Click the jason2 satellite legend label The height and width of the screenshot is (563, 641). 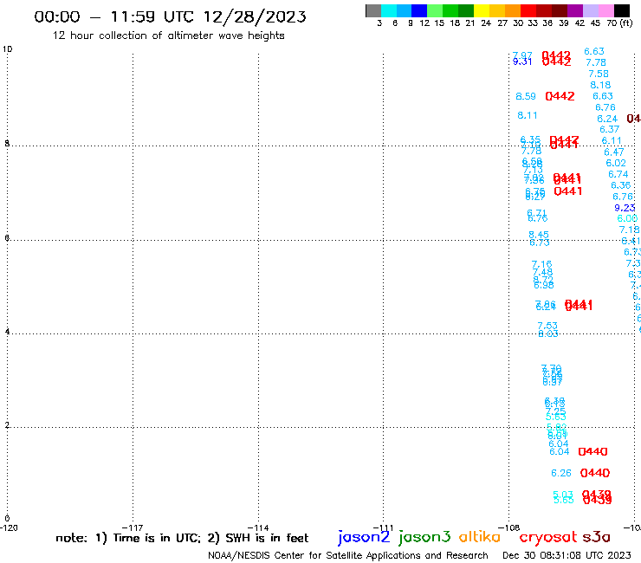(x=364, y=537)
